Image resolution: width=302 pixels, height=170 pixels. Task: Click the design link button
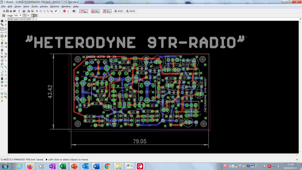(83, 11)
